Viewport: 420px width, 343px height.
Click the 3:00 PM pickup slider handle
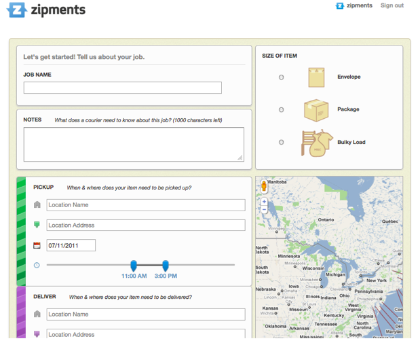tap(166, 265)
